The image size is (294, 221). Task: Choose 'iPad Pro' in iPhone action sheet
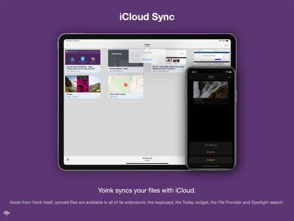(x=211, y=152)
